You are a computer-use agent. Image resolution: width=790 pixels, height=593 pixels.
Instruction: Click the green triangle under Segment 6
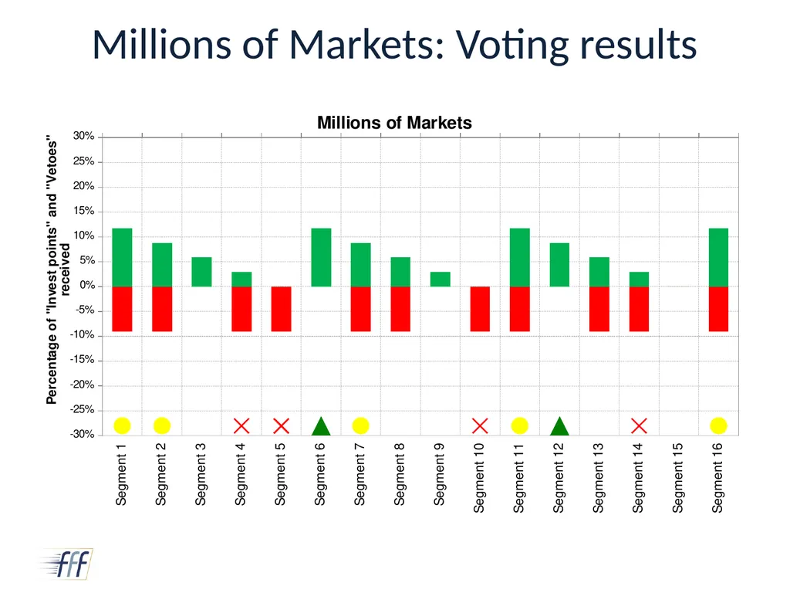click(x=321, y=425)
